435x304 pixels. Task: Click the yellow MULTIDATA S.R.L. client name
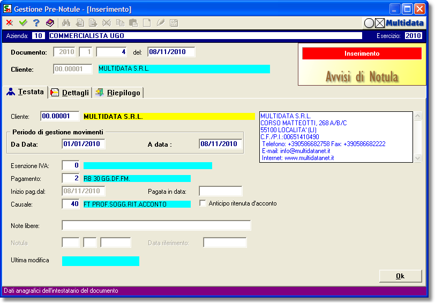(x=169, y=116)
